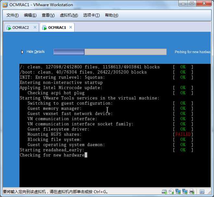Click 'VM communication interface socket family:' line
Viewport: 214px width, 197px height.
pyautogui.click(x=80, y=124)
